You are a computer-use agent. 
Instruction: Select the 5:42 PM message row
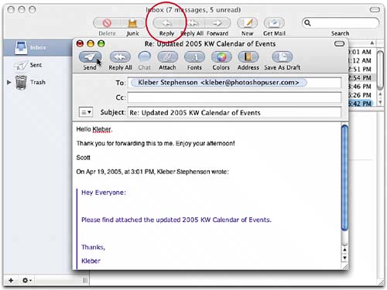pyautogui.click(x=361, y=104)
